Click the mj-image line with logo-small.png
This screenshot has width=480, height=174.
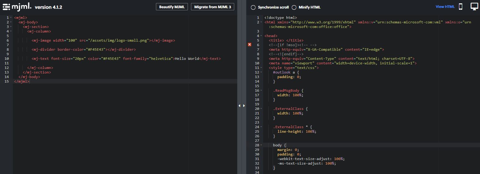103,40
